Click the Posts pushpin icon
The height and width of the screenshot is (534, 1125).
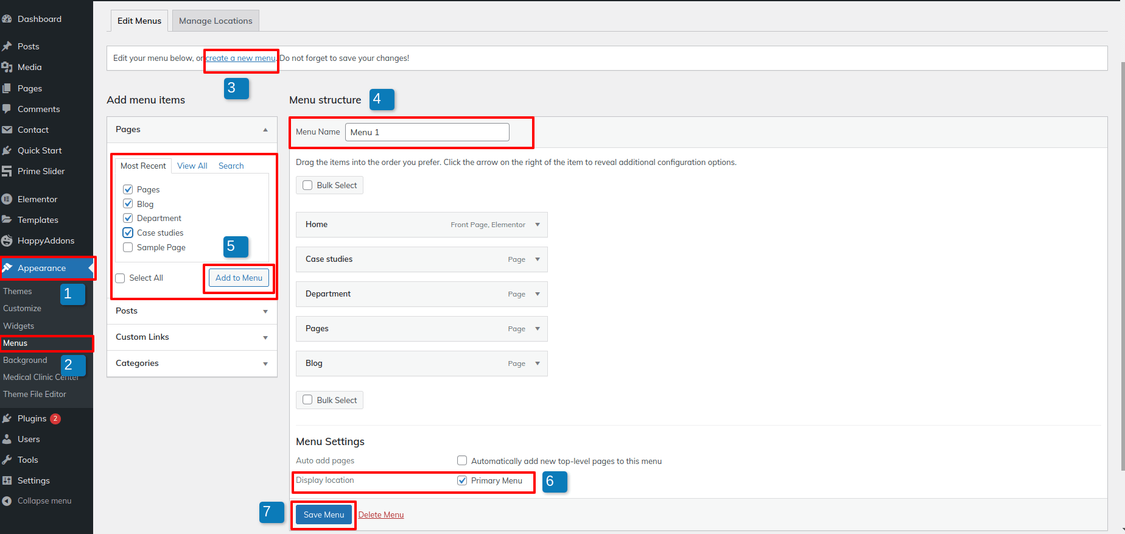point(7,46)
